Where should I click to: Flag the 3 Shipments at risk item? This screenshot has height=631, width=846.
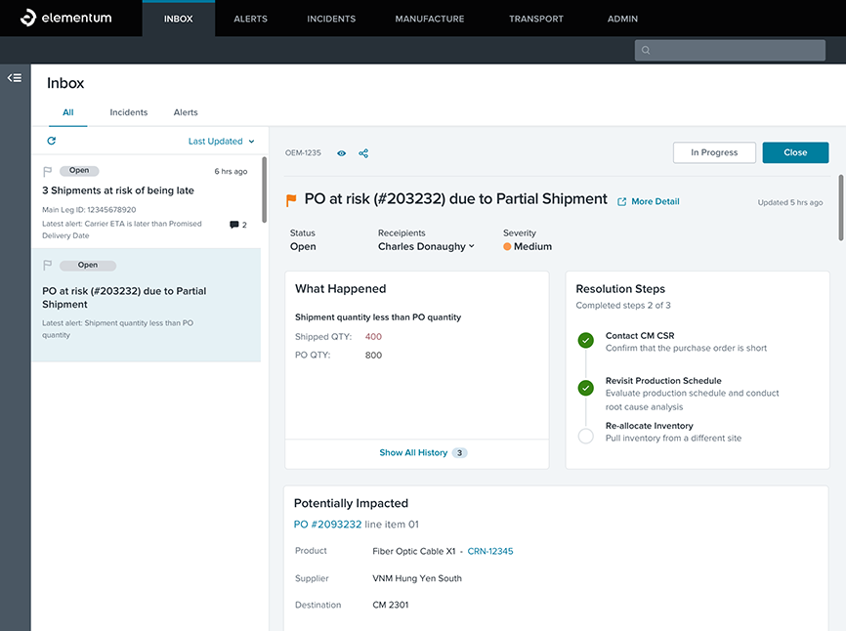(48, 172)
